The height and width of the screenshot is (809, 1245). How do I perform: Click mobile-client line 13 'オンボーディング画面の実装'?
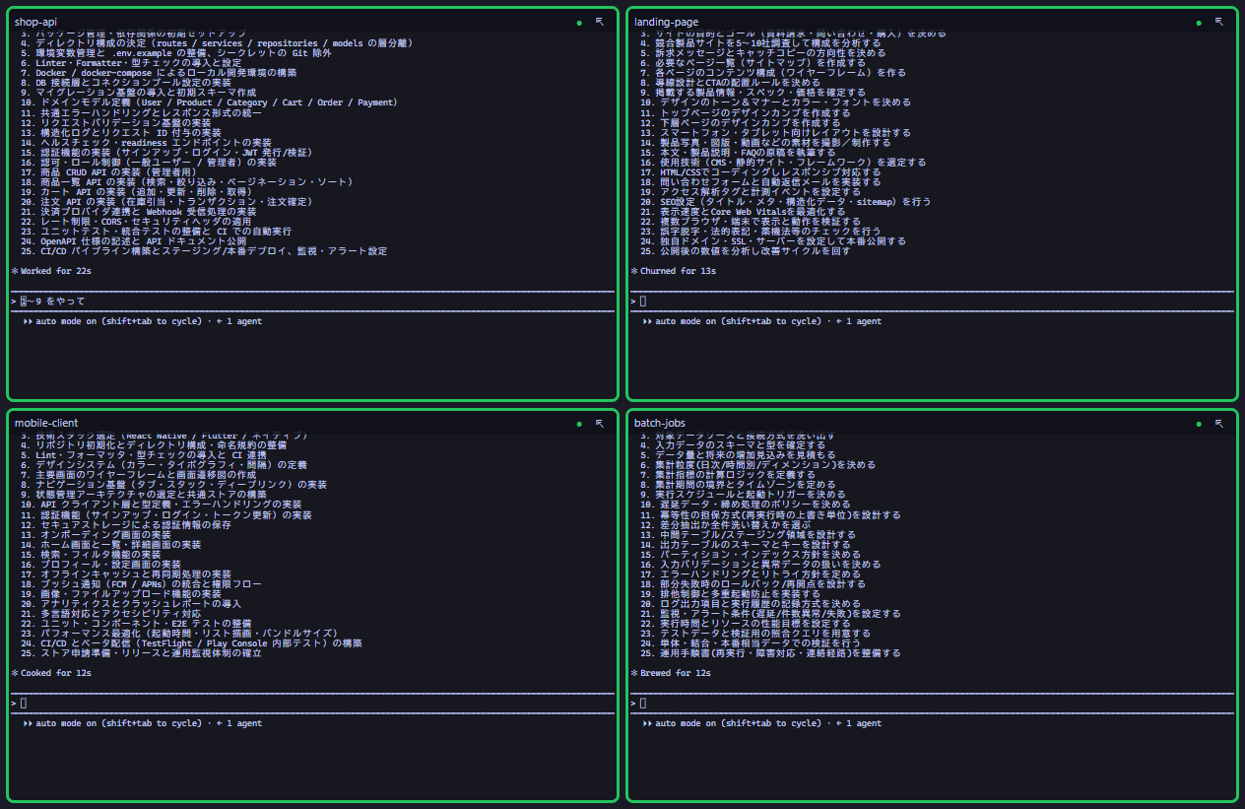pos(97,534)
